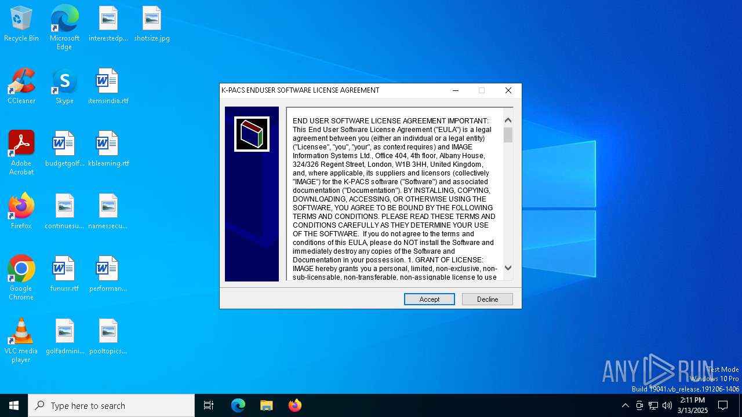This screenshot has width=742, height=417.
Task: Click the K-PACS license window title text
Action: coord(300,90)
